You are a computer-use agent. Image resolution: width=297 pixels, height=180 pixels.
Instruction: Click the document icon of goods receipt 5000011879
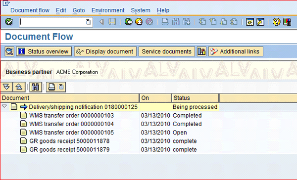(x=23, y=149)
